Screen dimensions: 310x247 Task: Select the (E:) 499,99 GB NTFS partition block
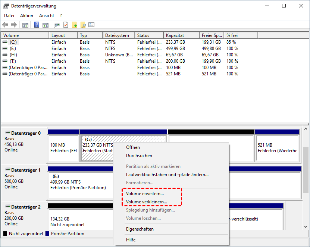click(81, 182)
